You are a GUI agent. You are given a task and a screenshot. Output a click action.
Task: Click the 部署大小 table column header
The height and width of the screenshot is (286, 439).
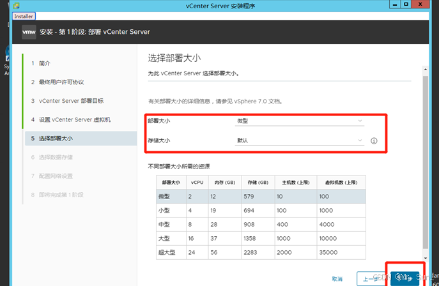click(171, 183)
